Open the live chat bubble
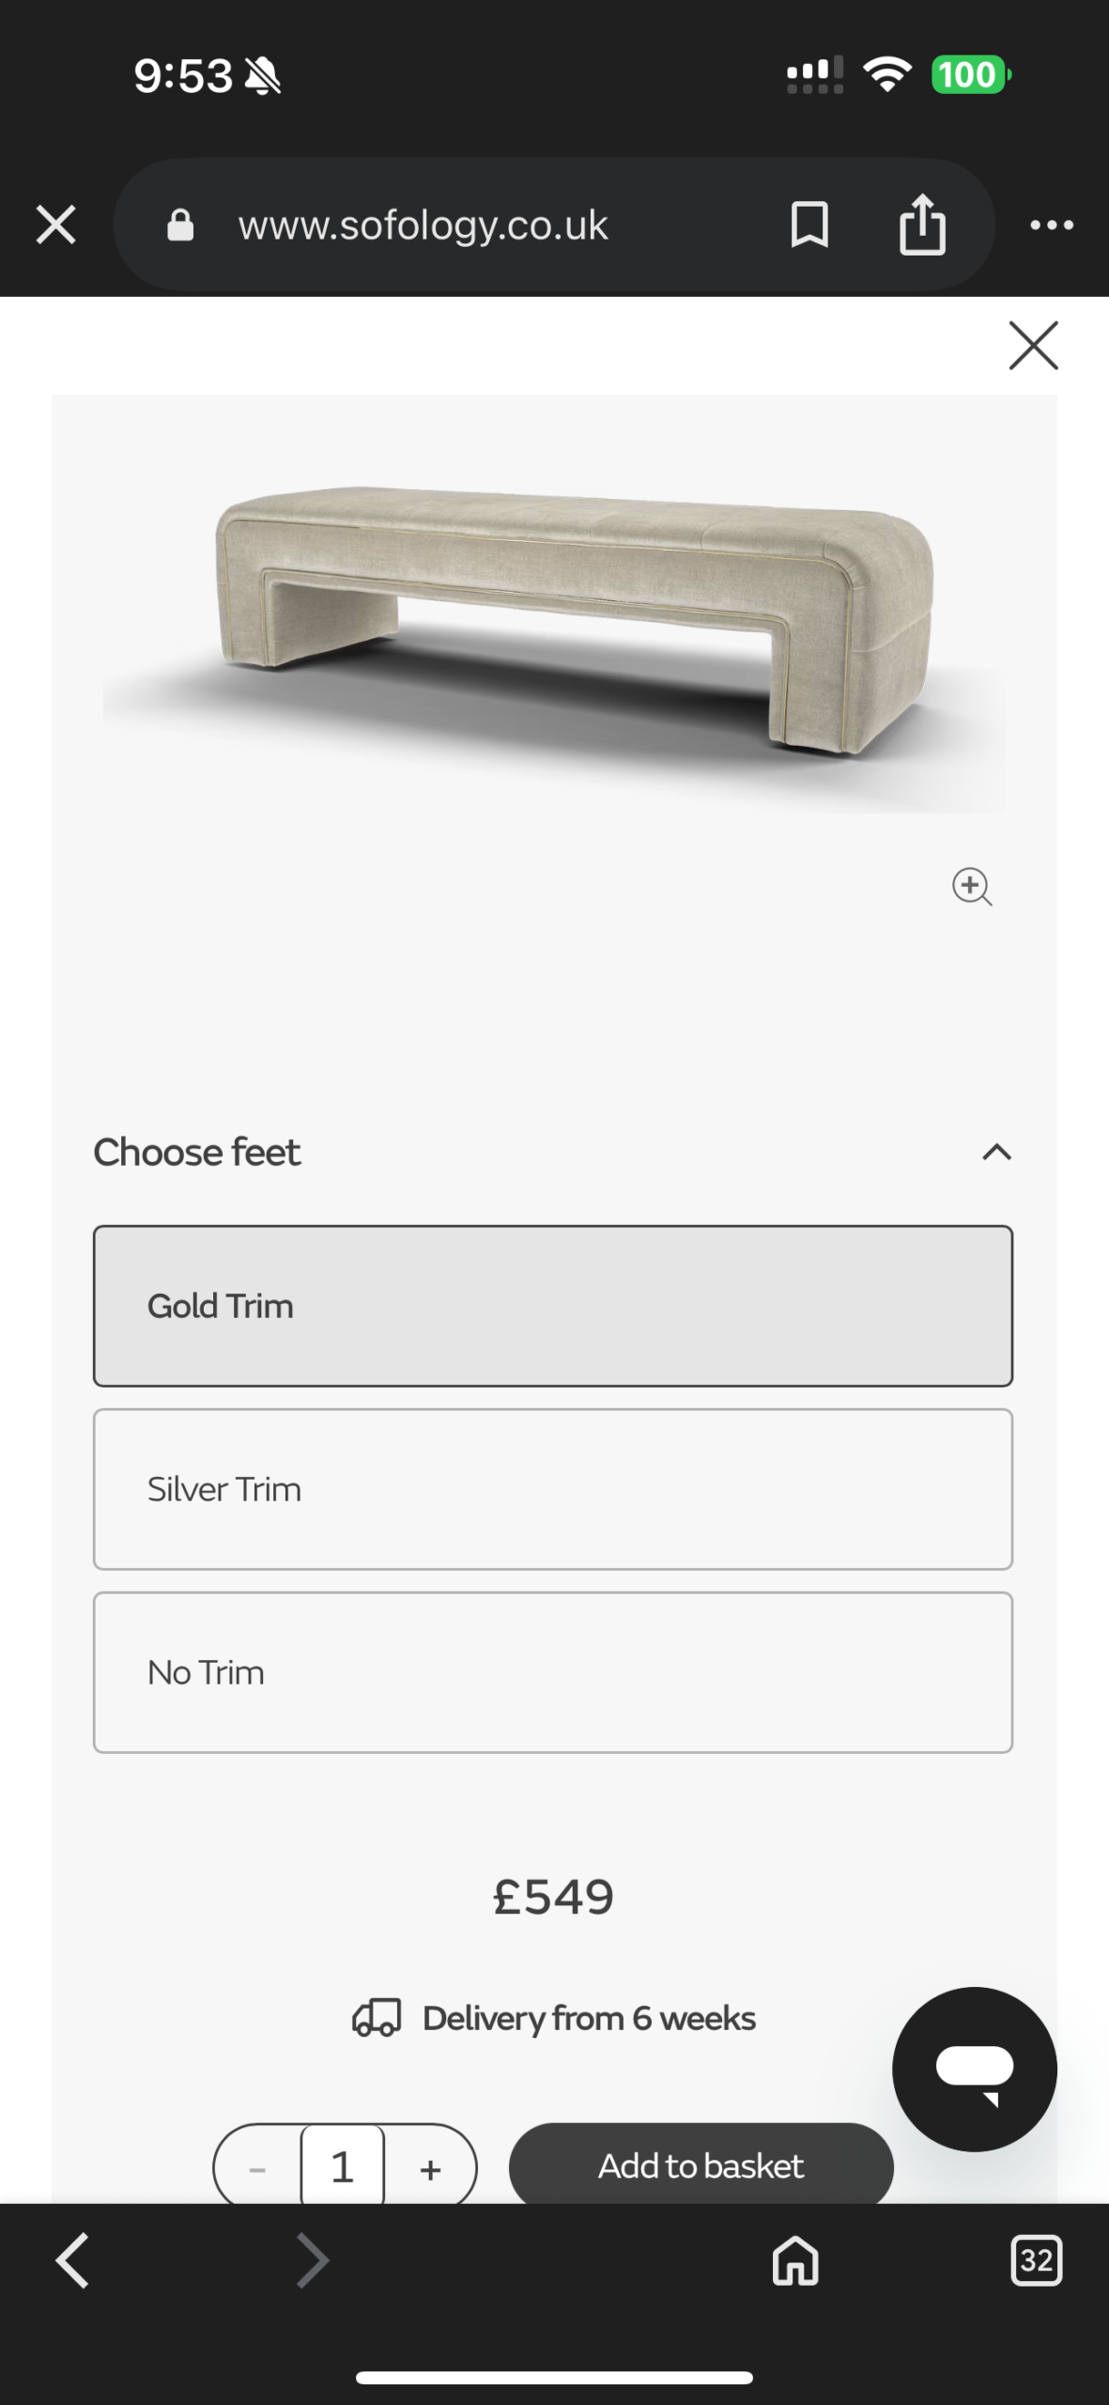This screenshot has width=1109, height=2405. 974,2069
